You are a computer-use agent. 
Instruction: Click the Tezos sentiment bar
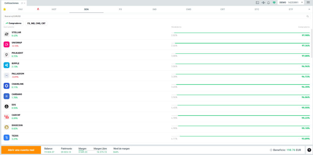point(241,136)
